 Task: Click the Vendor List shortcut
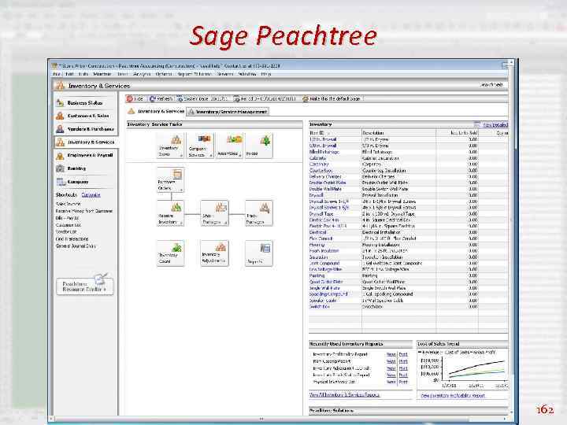[x=66, y=231]
